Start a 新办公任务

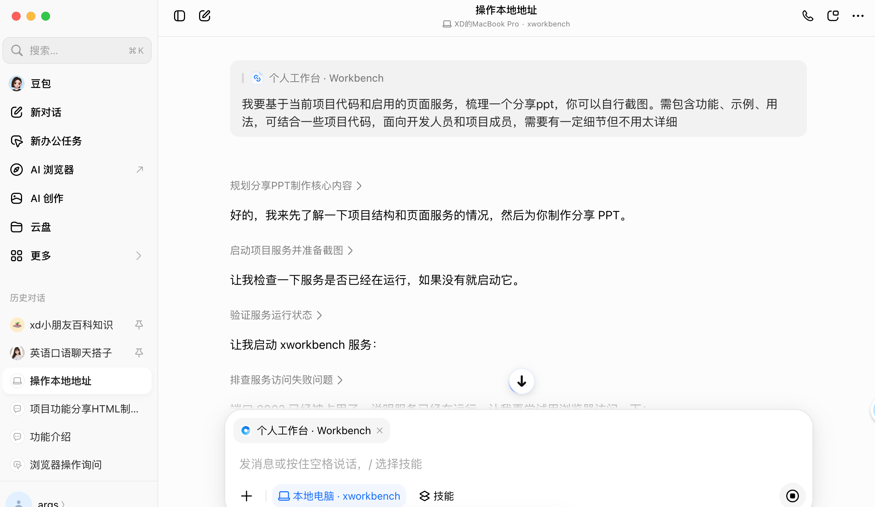pos(77,141)
